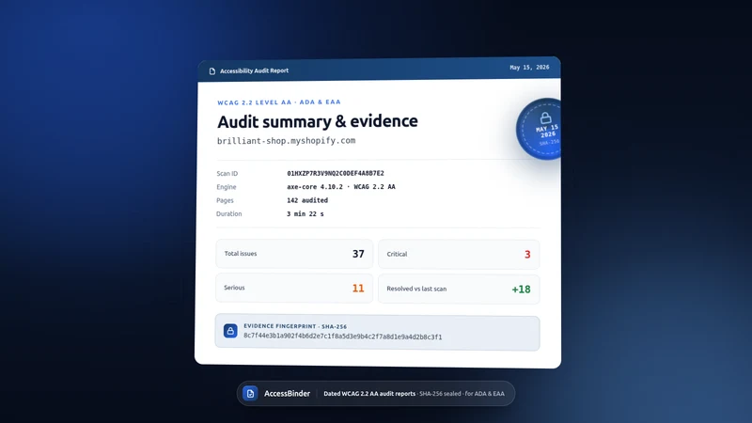752x423 pixels.
Task: Click the Engine label
Action: click(227, 187)
